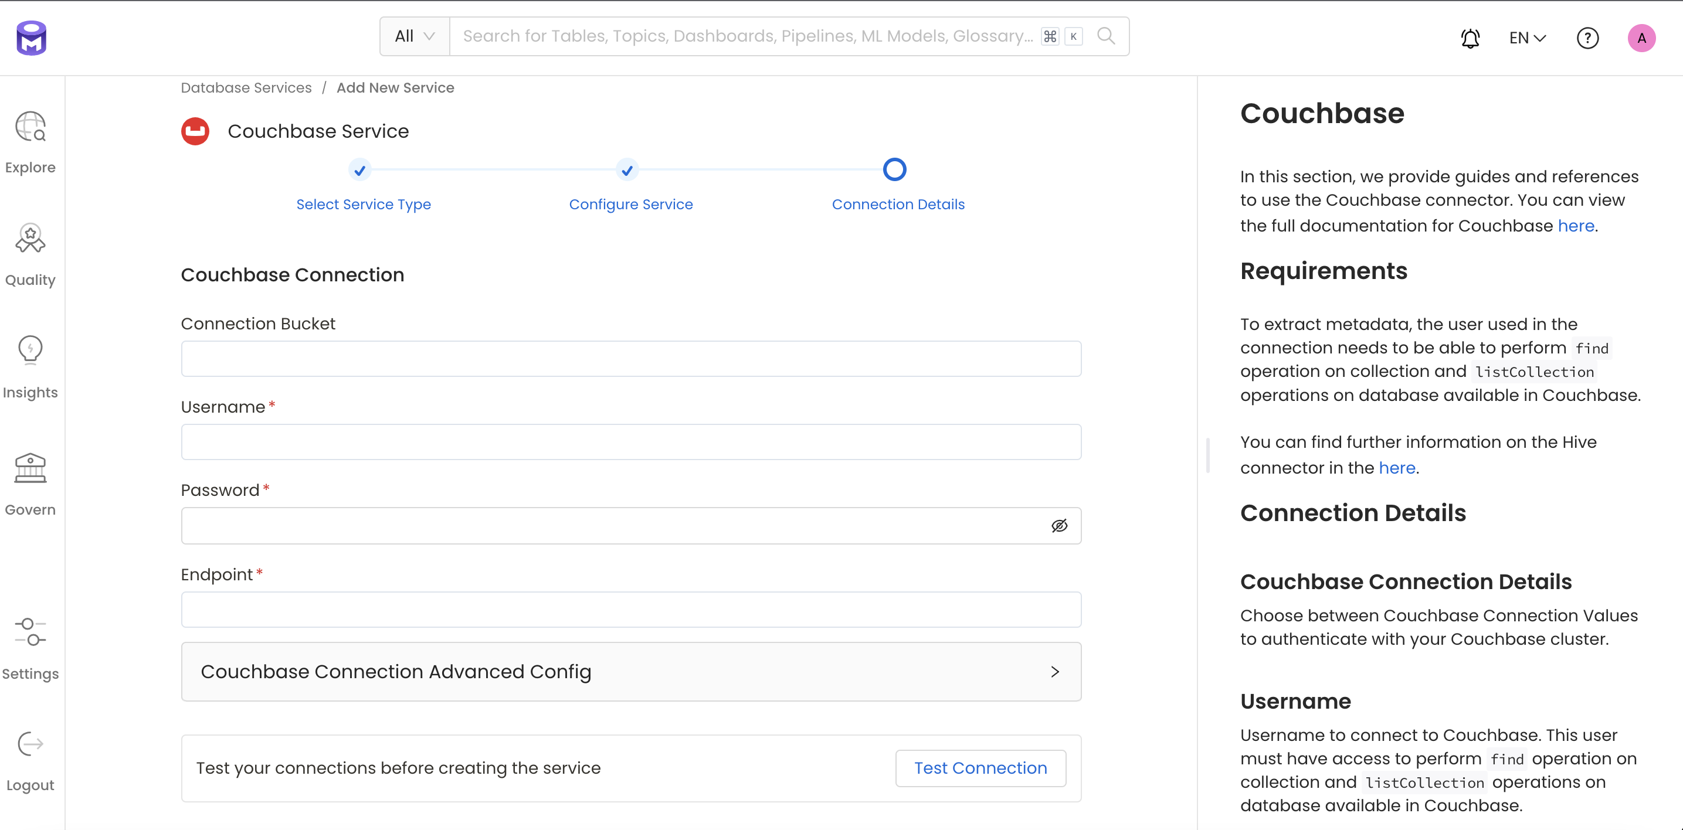Open the EN language dropdown
Image resolution: width=1683 pixels, height=830 pixels.
pos(1527,38)
